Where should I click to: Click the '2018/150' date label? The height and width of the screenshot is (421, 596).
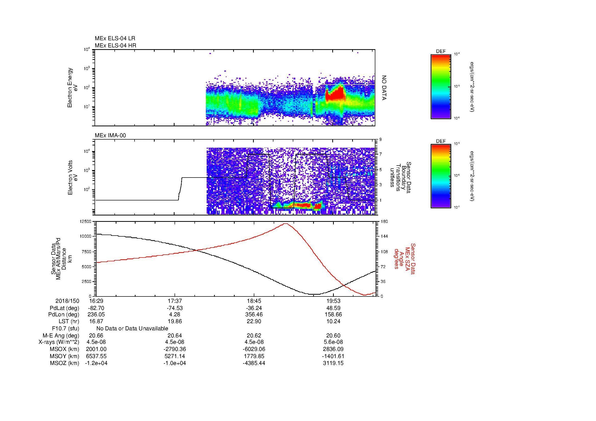(67, 301)
